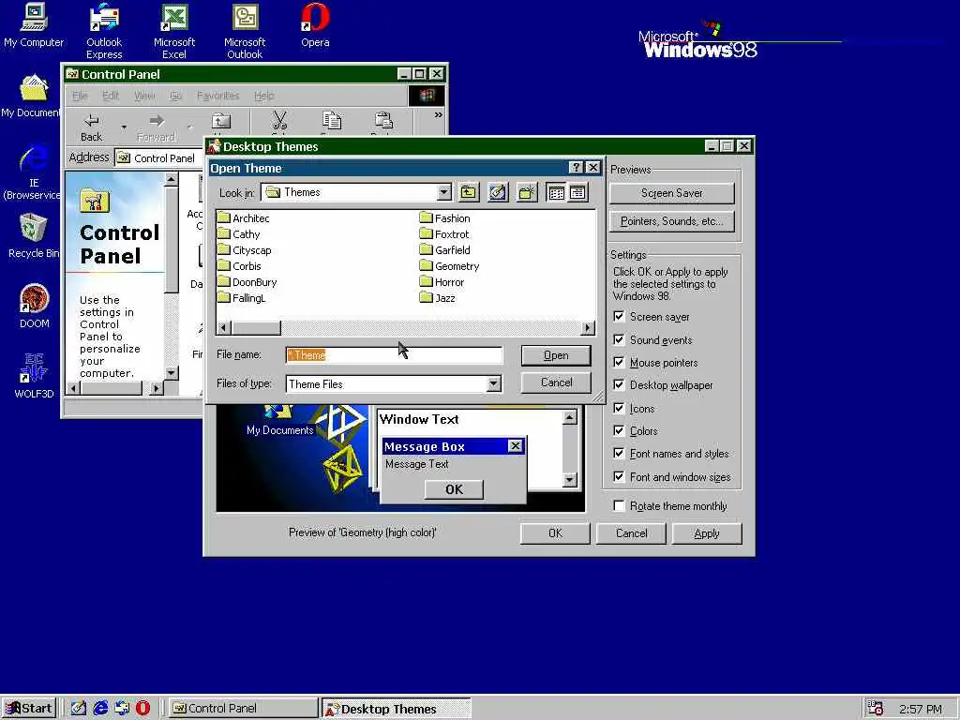This screenshot has height=720, width=960.
Task: Click Copy icon in Control Panel toolbar
Action: [x=332, y=121]
